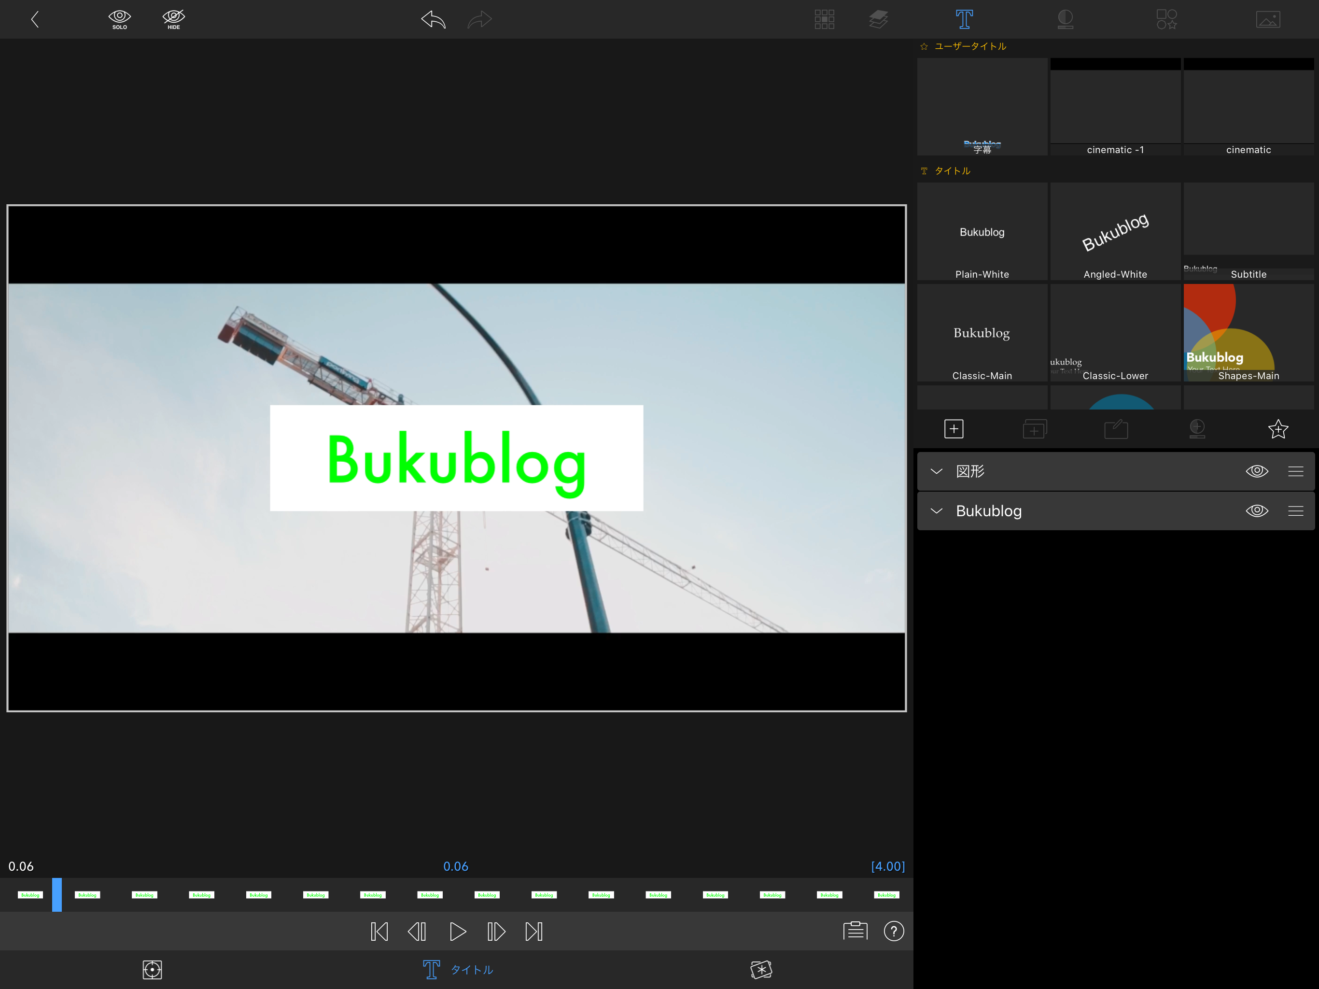This screenshot has width=1319, height=989.
Task: Select the Shapes-Main title preset
Action: (x=1249, y=333)
